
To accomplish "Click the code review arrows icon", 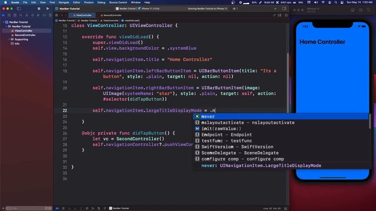I will pos(274,15).
